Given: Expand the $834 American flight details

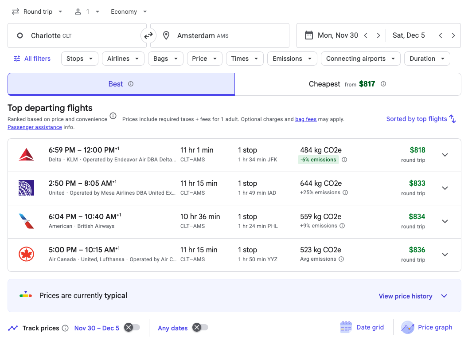Looking at the screenshot, I should (x=445, y=221).
